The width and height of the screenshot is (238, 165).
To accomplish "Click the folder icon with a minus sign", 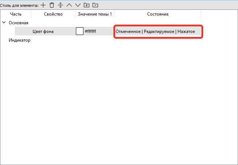I will (x=95, y=5).
